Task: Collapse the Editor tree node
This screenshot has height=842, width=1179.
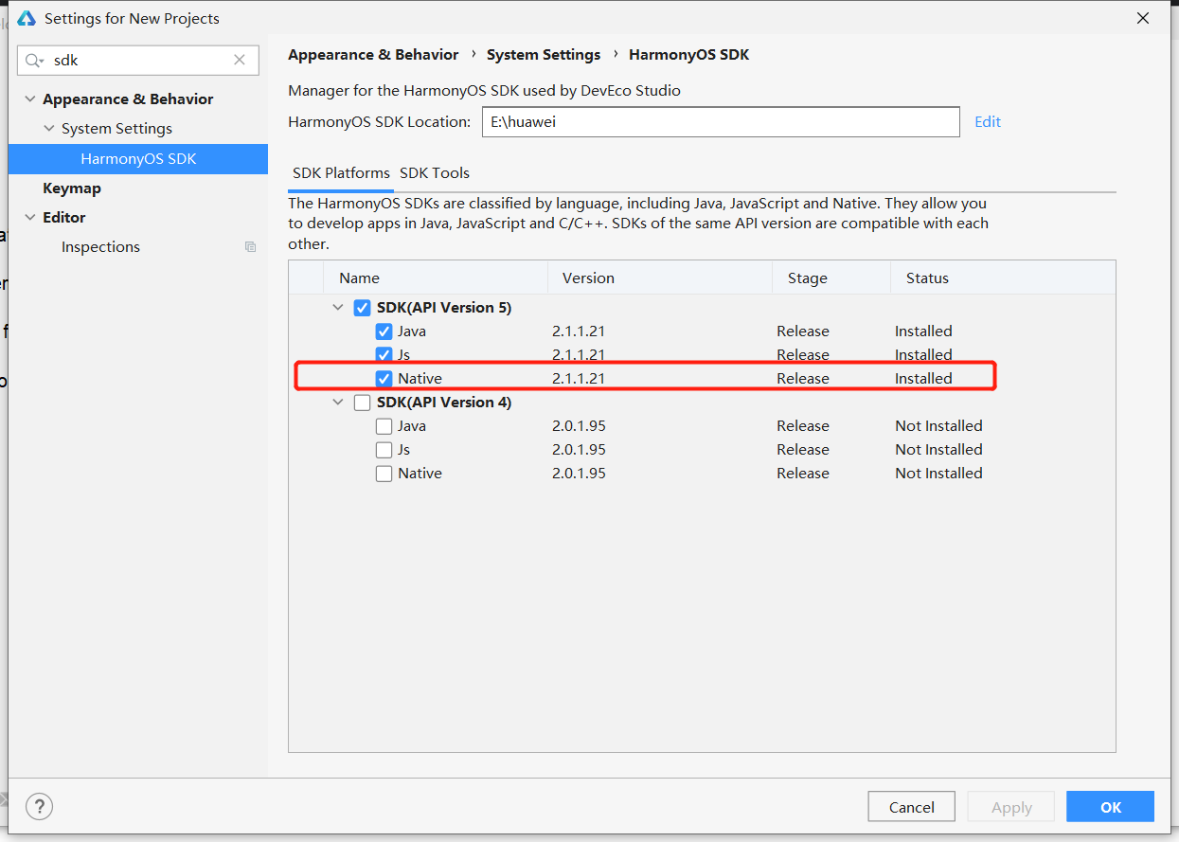Action: [30, 218]
